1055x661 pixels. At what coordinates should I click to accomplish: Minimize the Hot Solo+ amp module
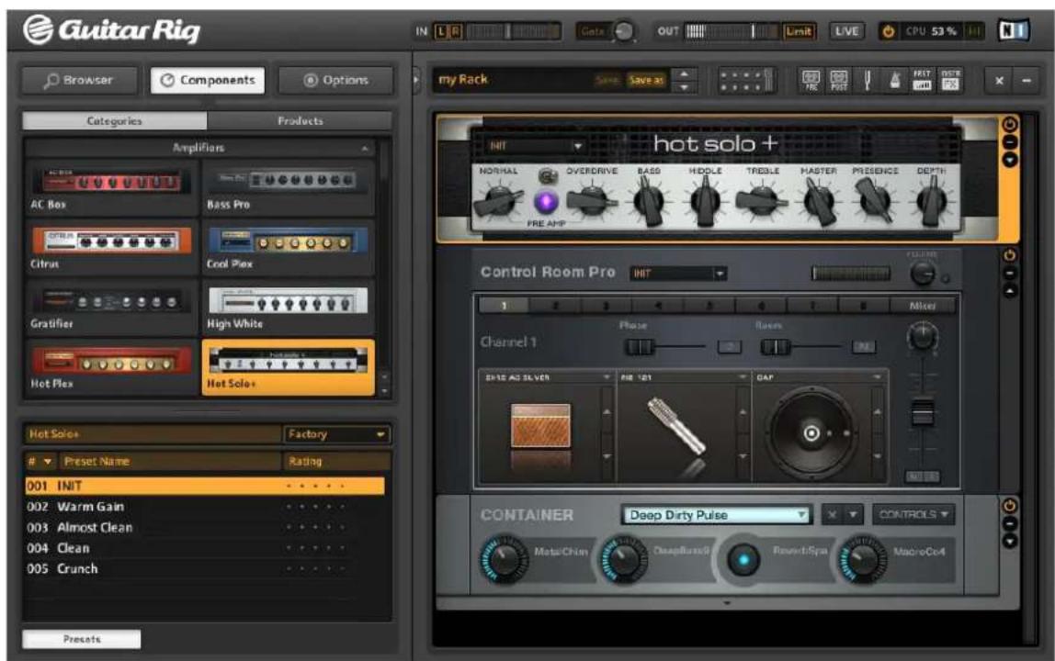click(x=1010, y=142)
